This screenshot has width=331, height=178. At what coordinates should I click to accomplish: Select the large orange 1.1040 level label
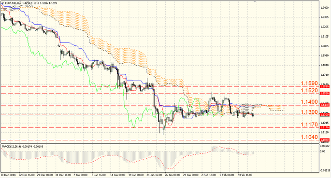(x=309, y=137)
